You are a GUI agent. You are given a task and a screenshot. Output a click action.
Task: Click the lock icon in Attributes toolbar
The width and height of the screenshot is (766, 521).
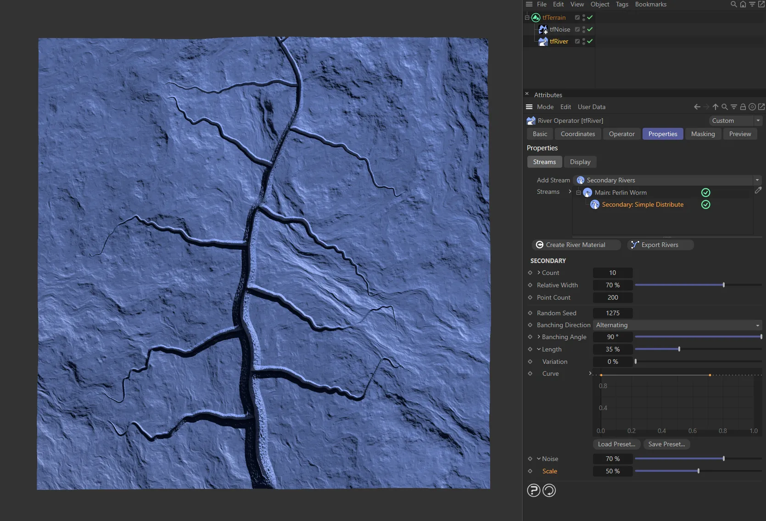[x=743, y=107]
